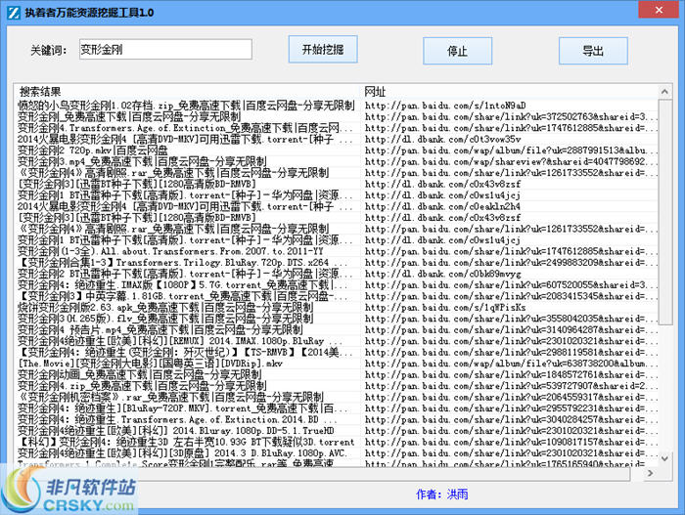This screenshot has height=515, width=685.
Task: Click the app icon in title bar
Action: coord(13,13)
